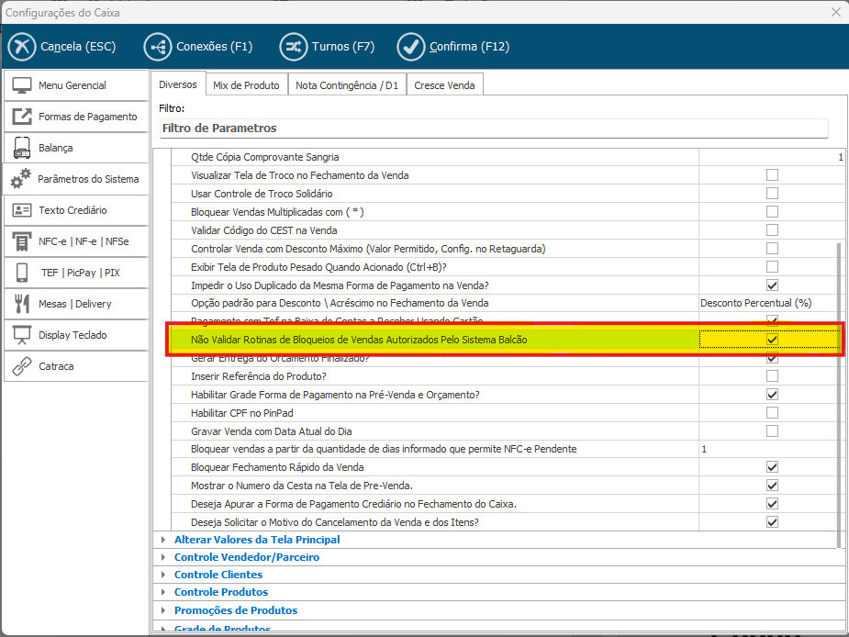Click the Cancela (ESC) X icon

(22, 47)
